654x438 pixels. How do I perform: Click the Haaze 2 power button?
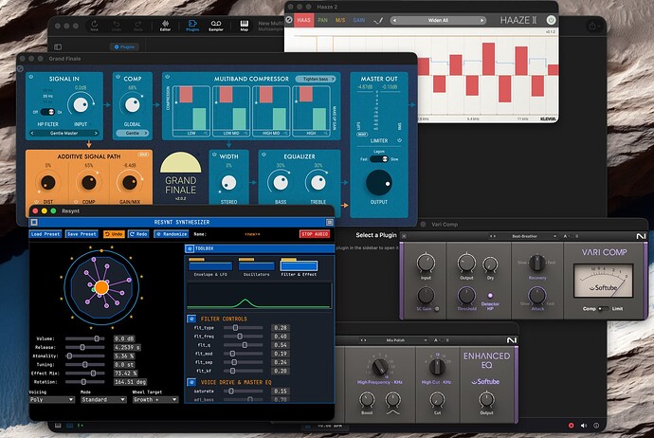click(551, 20)
